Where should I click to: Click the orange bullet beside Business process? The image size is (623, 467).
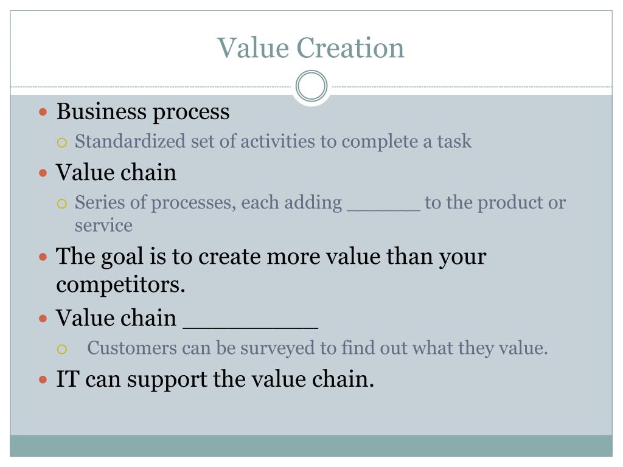(43, 112)
